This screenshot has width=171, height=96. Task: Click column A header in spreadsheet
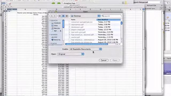point(12,9)
